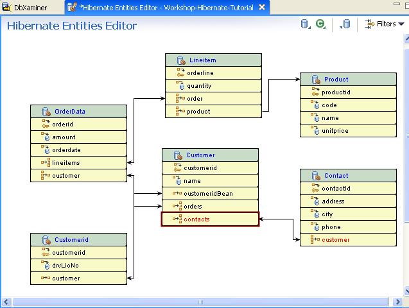Click the key icon beside orderline
Viewport: 409px width, 308px height.
tap(180, 73)
